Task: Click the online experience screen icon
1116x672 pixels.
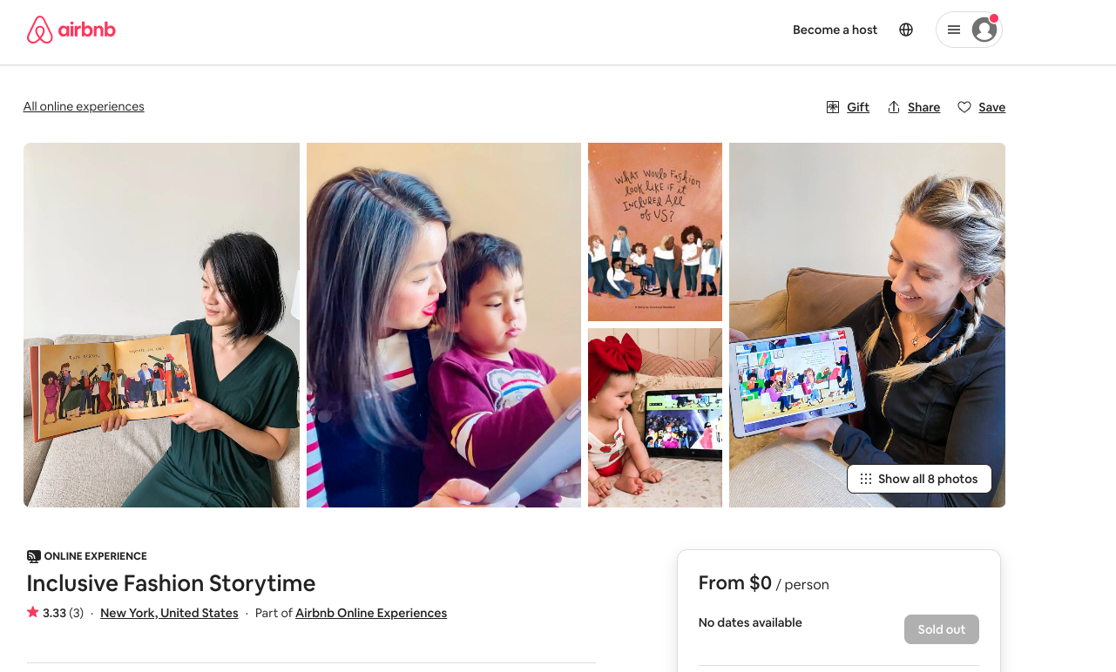Action: click(x=33, y=556)
